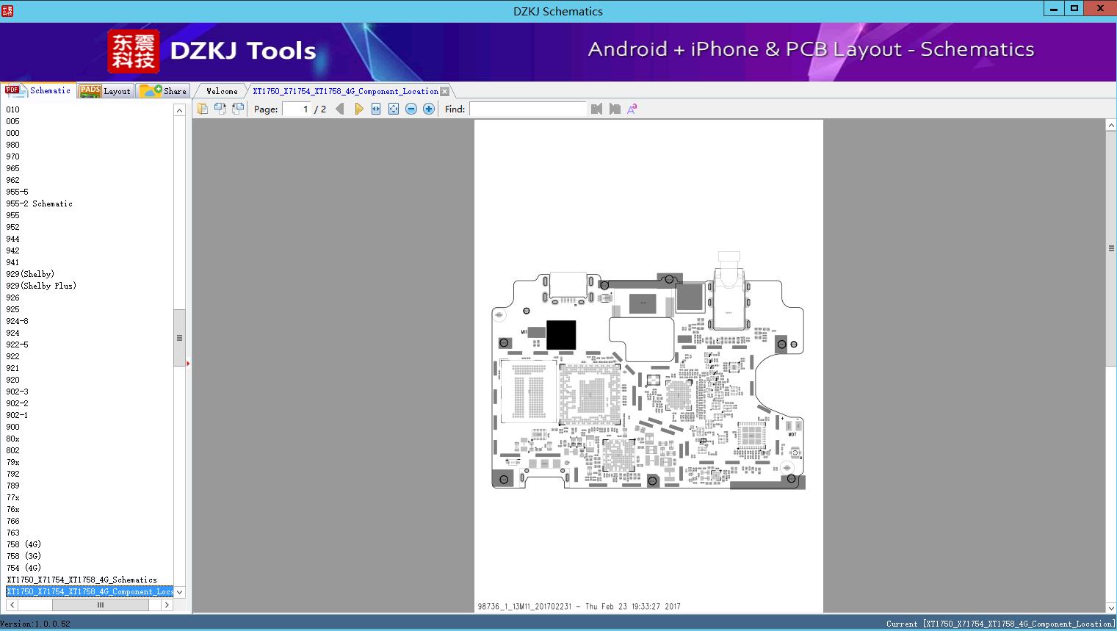The width and height of the screenshot is (1117, 631).
Task: Zoom out with the minus icon
Action: click(411, 109)
